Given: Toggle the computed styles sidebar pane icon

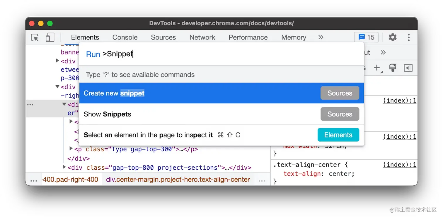Looking at the screenshot, I should pos(408,68).
